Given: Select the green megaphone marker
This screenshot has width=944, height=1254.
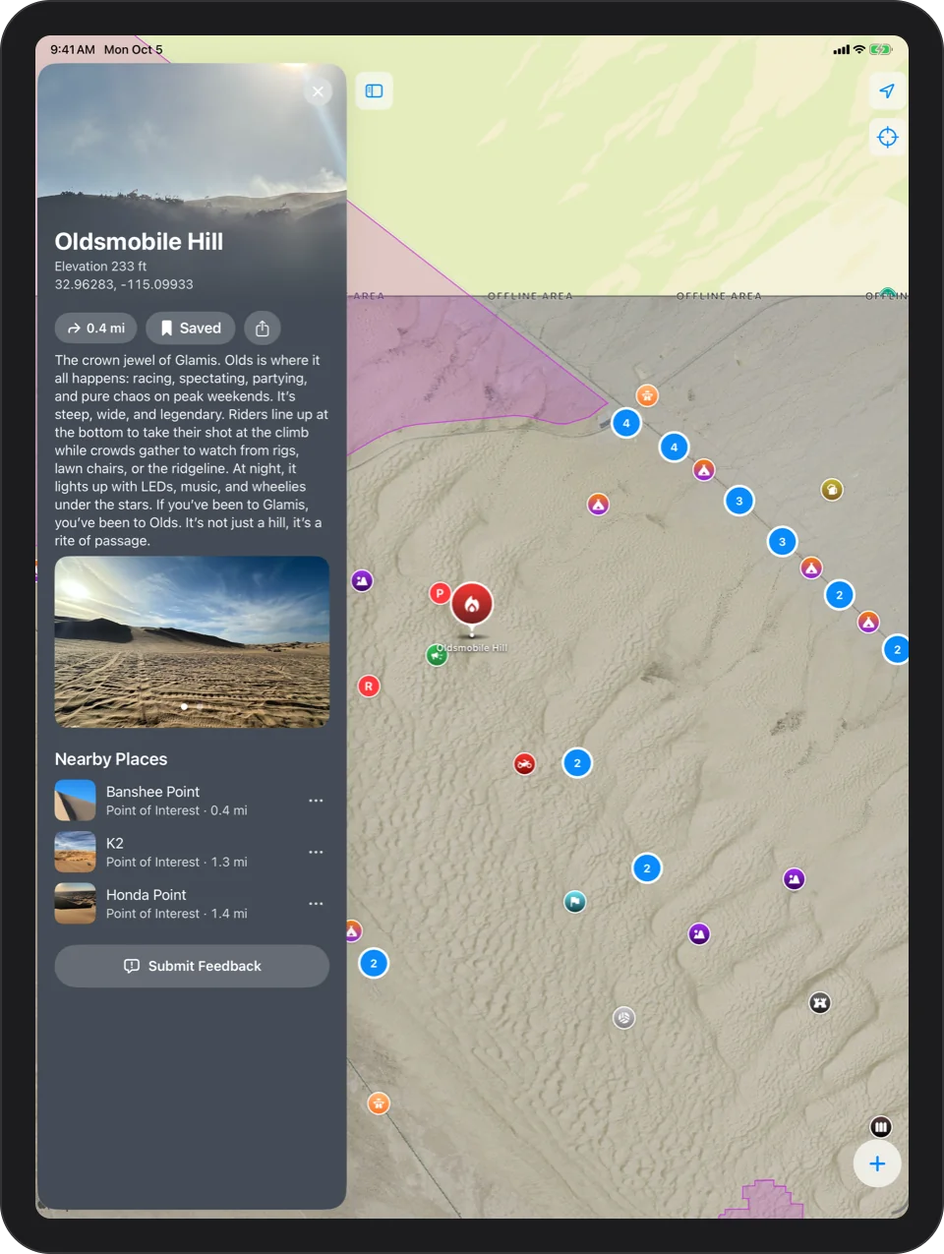Looking at the screenshot, I should coord(437,655).
